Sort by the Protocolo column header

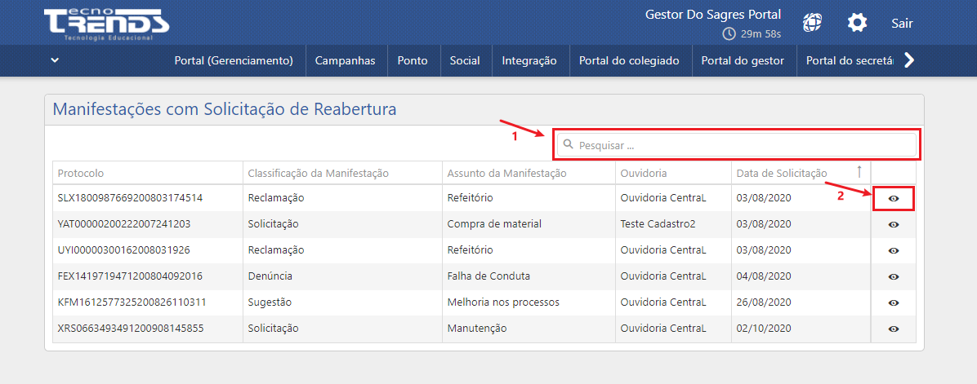81,173
